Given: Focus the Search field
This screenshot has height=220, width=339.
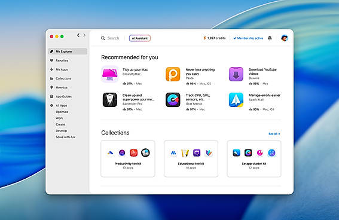Looking at the screenshot, I should pos(110,38).
